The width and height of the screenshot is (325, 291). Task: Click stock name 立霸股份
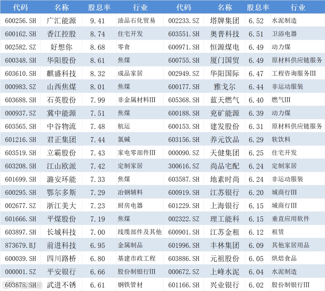pyautogui.click(x=61, y=153)
